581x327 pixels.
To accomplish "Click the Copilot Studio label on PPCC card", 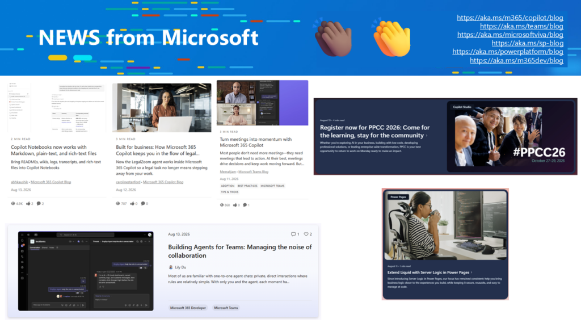I will [x=462, y=107].
